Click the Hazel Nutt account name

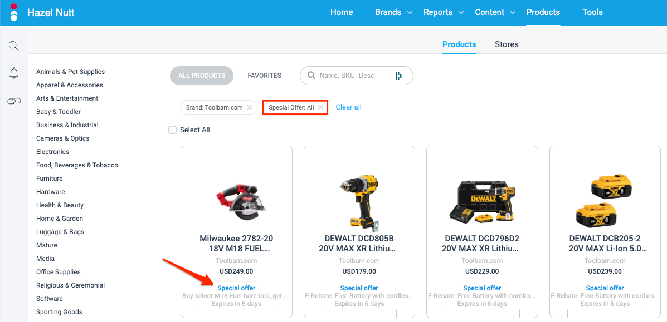click(51, 12)
